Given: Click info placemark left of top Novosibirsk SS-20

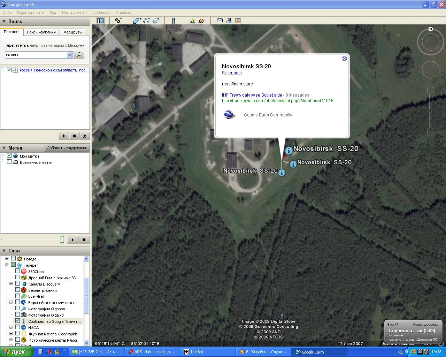Looking at the screenshot, I should [x=289, y=150].
